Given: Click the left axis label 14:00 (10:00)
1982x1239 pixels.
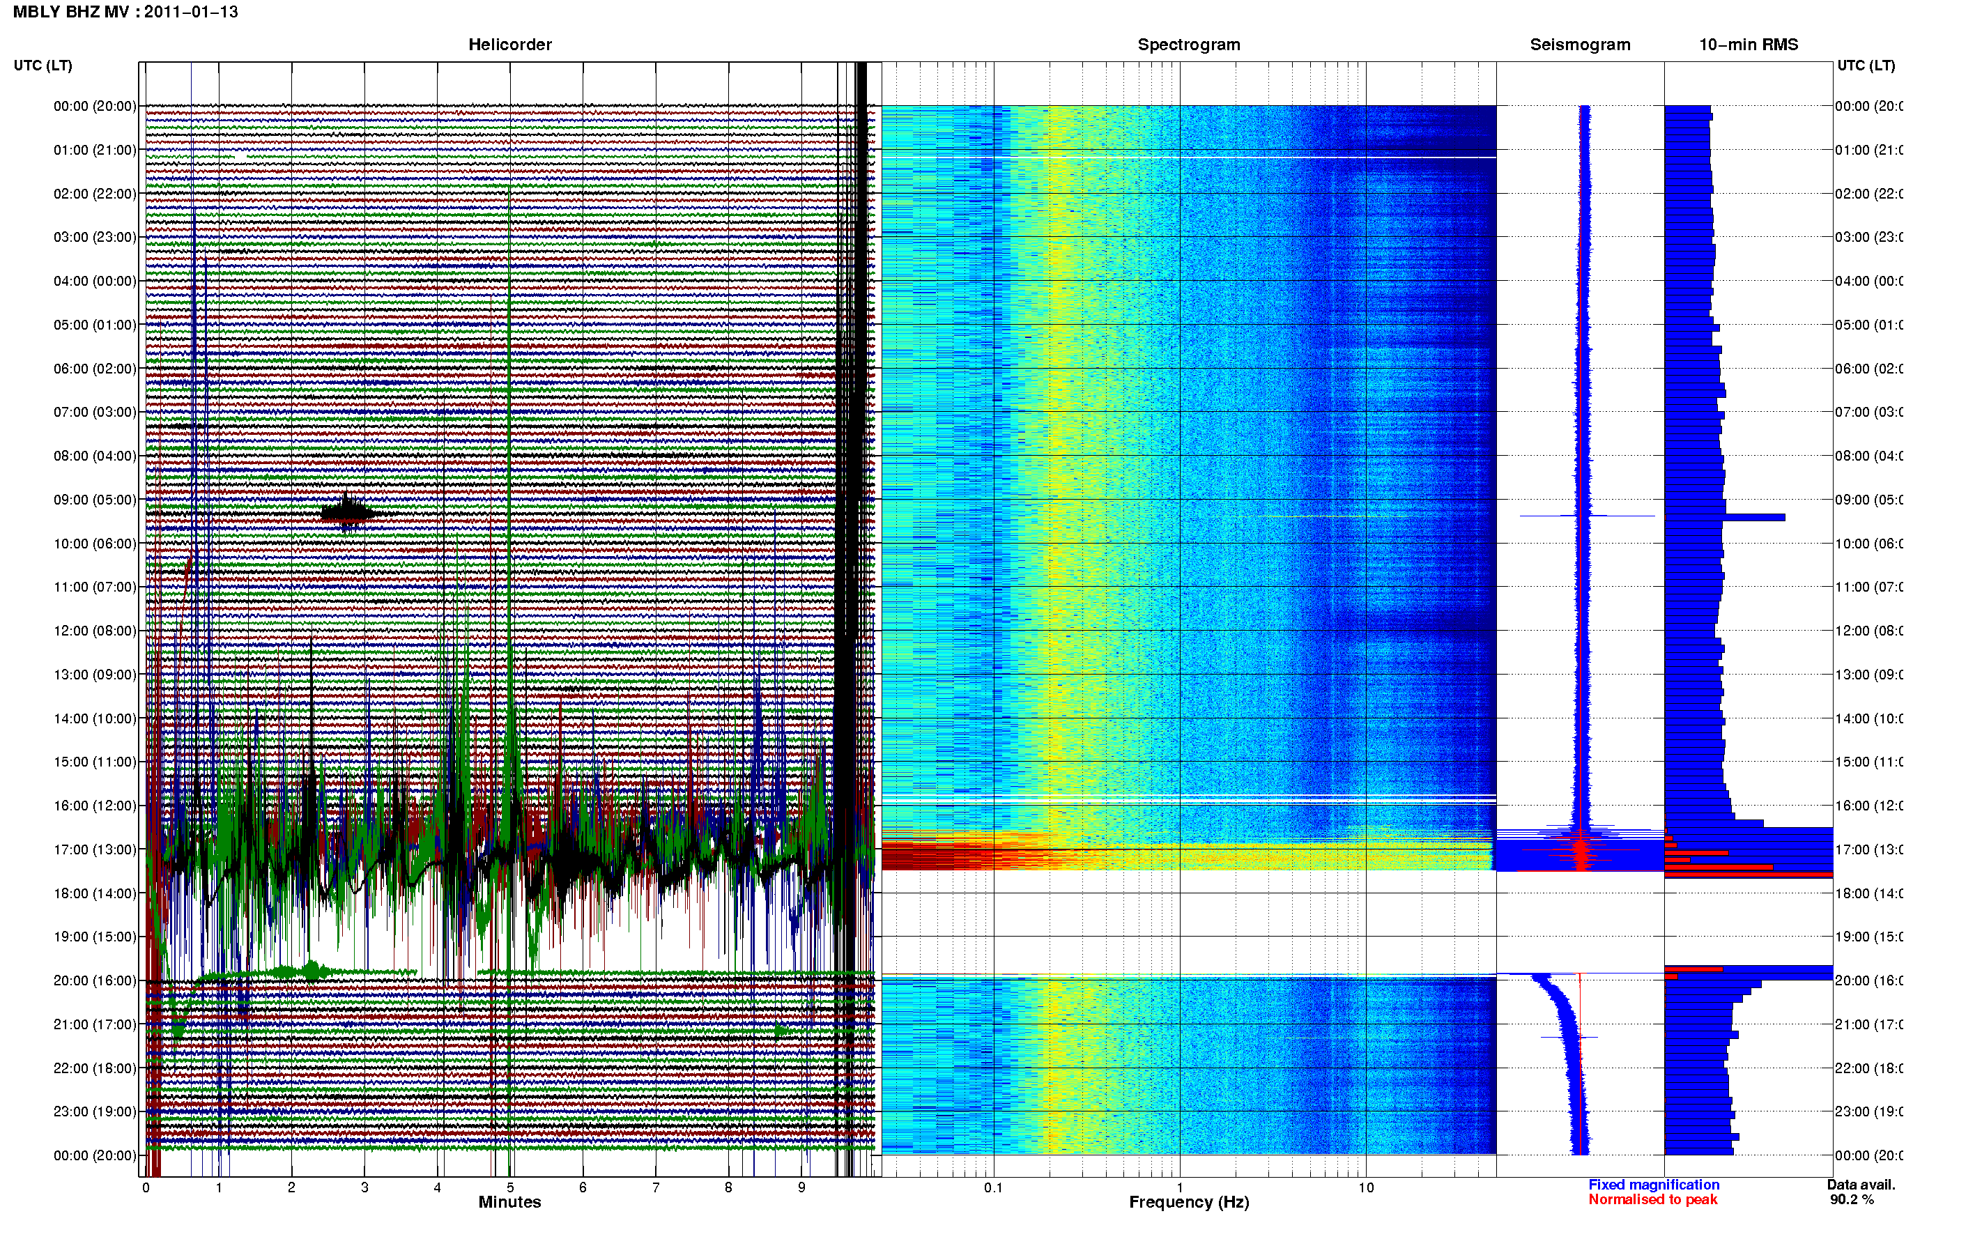Looking at the screenshot, I should [x=95, y=718].
